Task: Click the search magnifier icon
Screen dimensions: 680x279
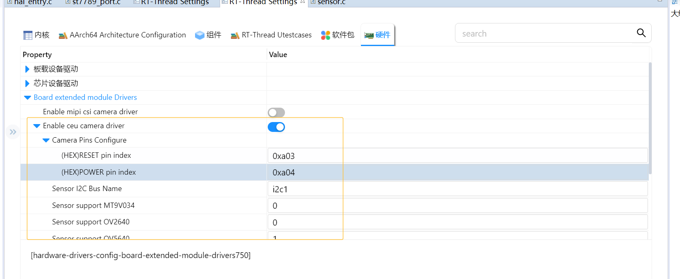Action: click(x=641, y=33)
